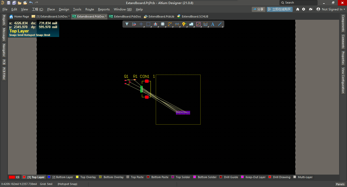
Task: Open the Navigator side panel
Action: pyautogui.click(x=4, y=50)
